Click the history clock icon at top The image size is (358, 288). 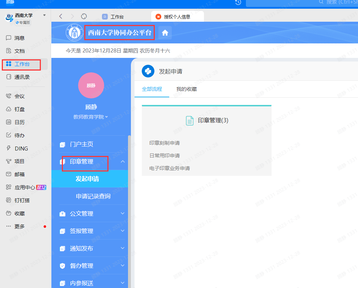238,3
